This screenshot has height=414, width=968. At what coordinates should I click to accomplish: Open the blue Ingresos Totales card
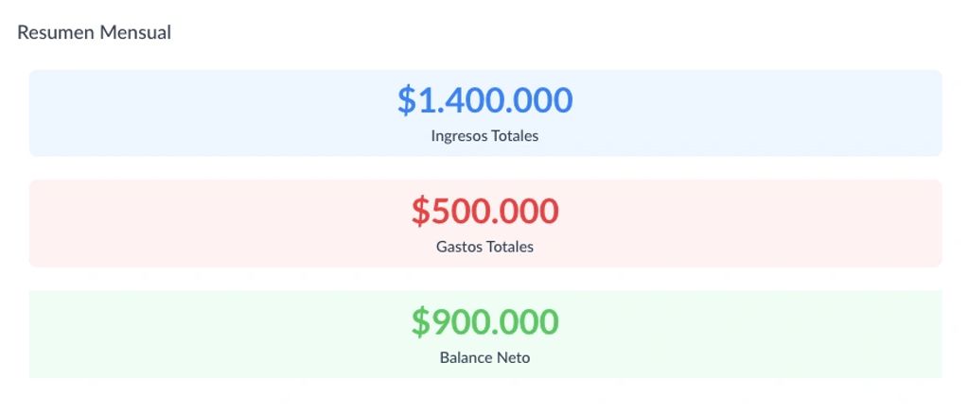click(485, 112)
